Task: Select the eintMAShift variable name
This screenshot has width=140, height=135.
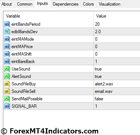Action: pyautogui.click(x=21, y=54)
